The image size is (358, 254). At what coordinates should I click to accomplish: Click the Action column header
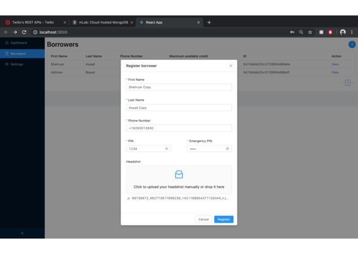tap(336, 56)
